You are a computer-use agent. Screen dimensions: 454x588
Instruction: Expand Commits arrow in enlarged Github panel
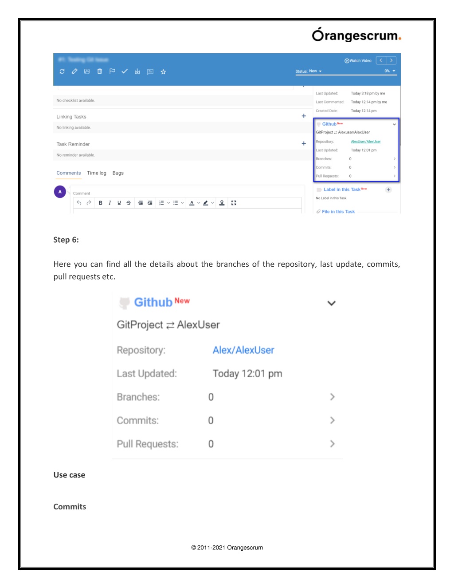pyautogui.click(x=332, y=420)
